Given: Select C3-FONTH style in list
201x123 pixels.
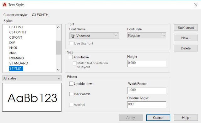Looking at the screenshot, I should pos(18,32).
